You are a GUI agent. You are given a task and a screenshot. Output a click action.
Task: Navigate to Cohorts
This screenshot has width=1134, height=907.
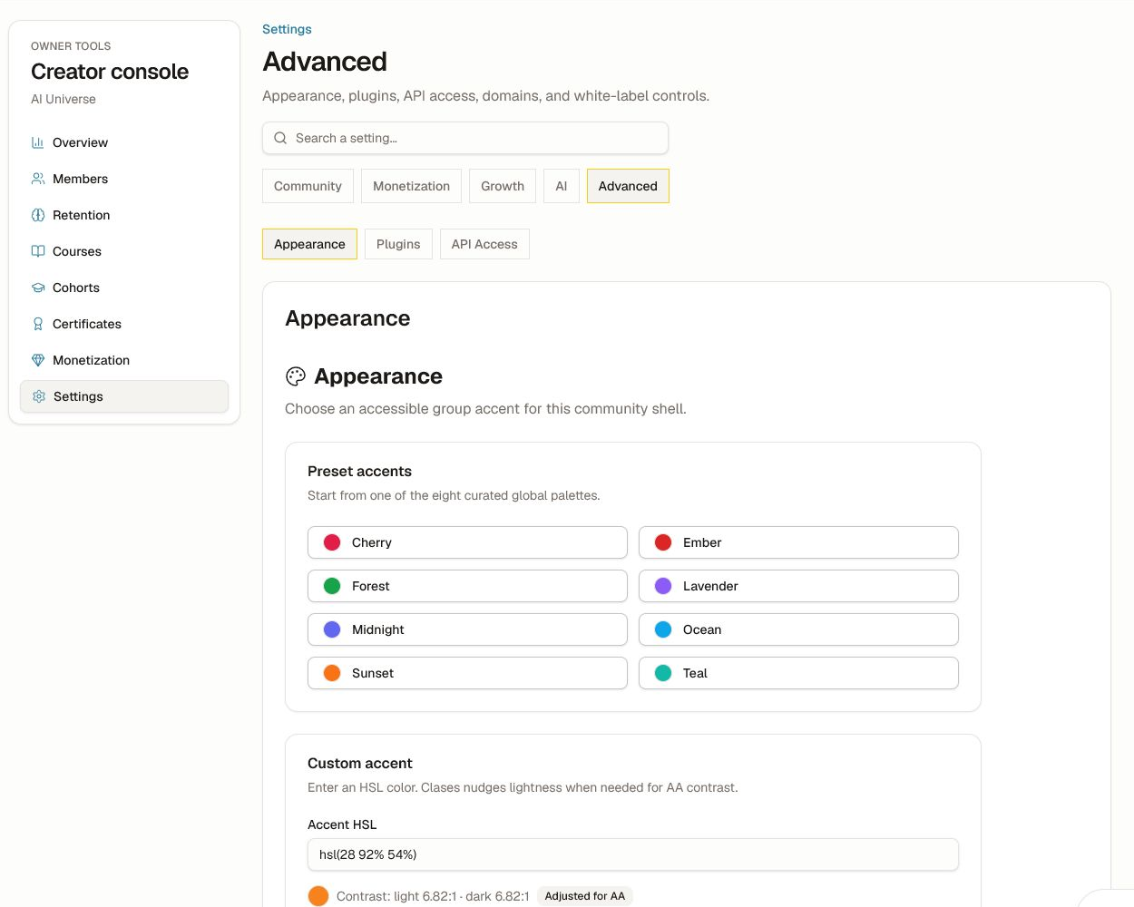tap(124, 288)
